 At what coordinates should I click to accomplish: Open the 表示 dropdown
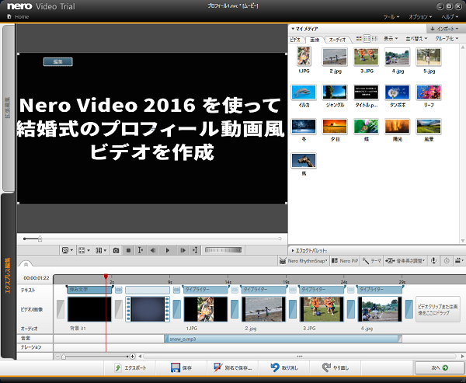click(390, 39)
